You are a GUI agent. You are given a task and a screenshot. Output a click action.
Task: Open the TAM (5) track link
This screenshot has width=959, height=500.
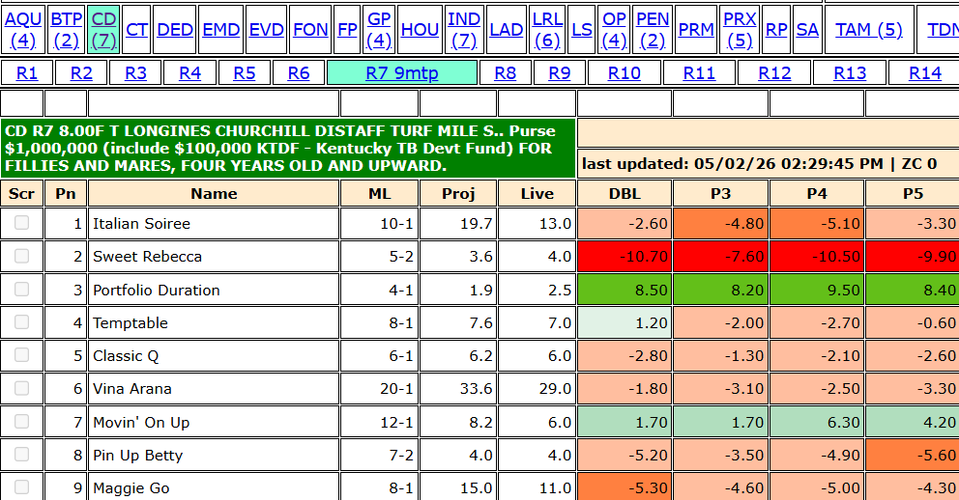click(868, 29)
